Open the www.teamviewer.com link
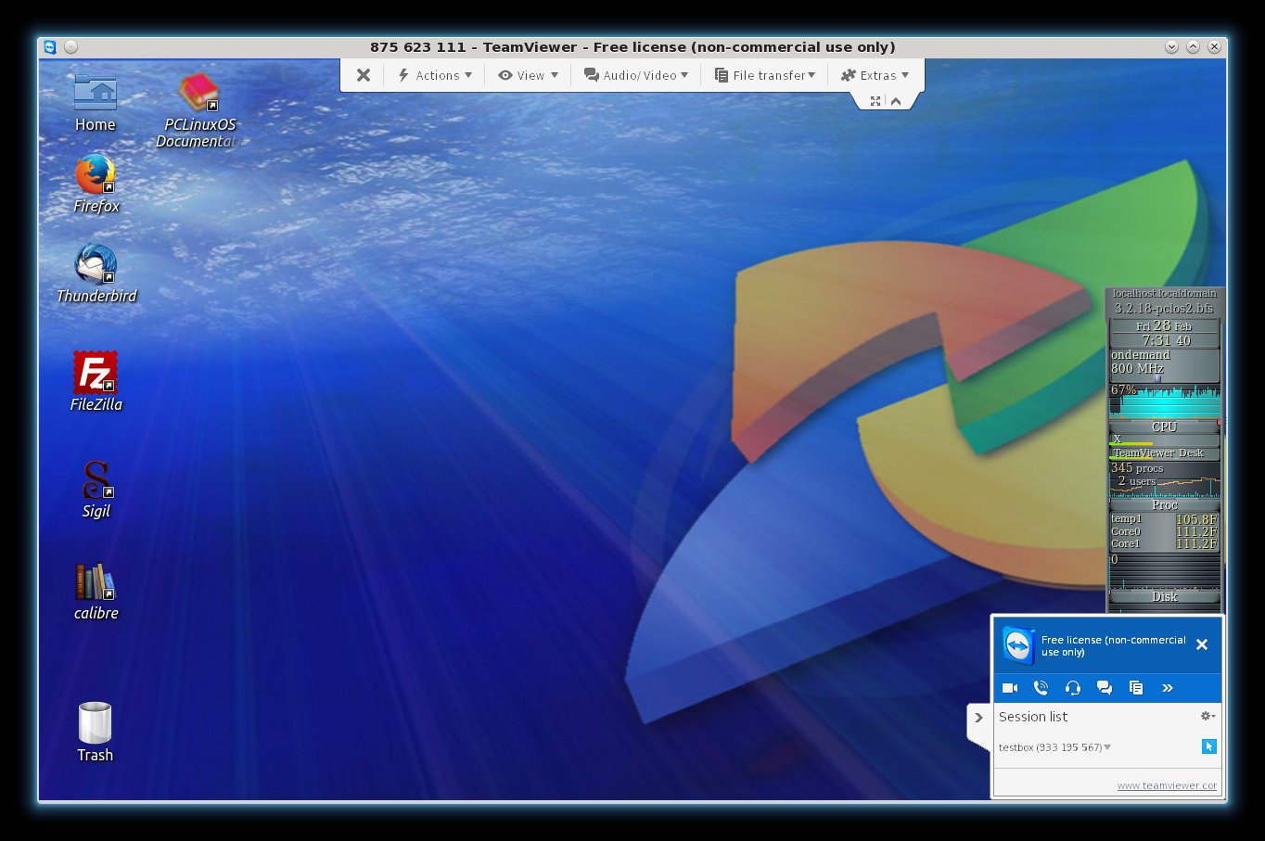Image resolution: width=1265 pixels, height=841 pixels. (x=1167, y=785)
